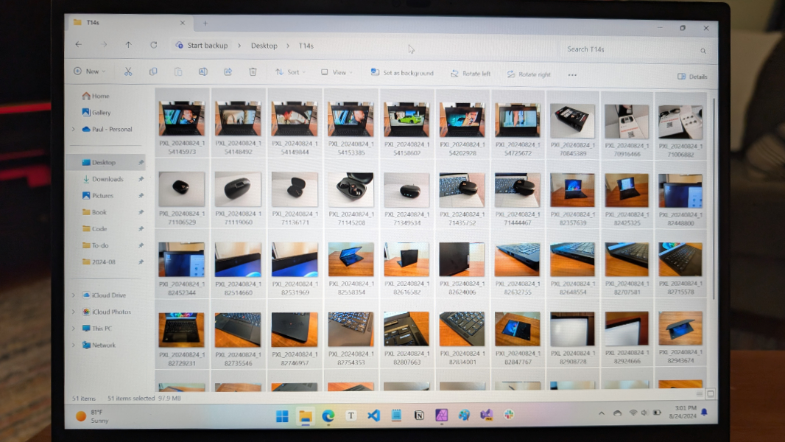Go back with the left arrow
Viewport: 785px width, 442px height.
tap(79, 44)
